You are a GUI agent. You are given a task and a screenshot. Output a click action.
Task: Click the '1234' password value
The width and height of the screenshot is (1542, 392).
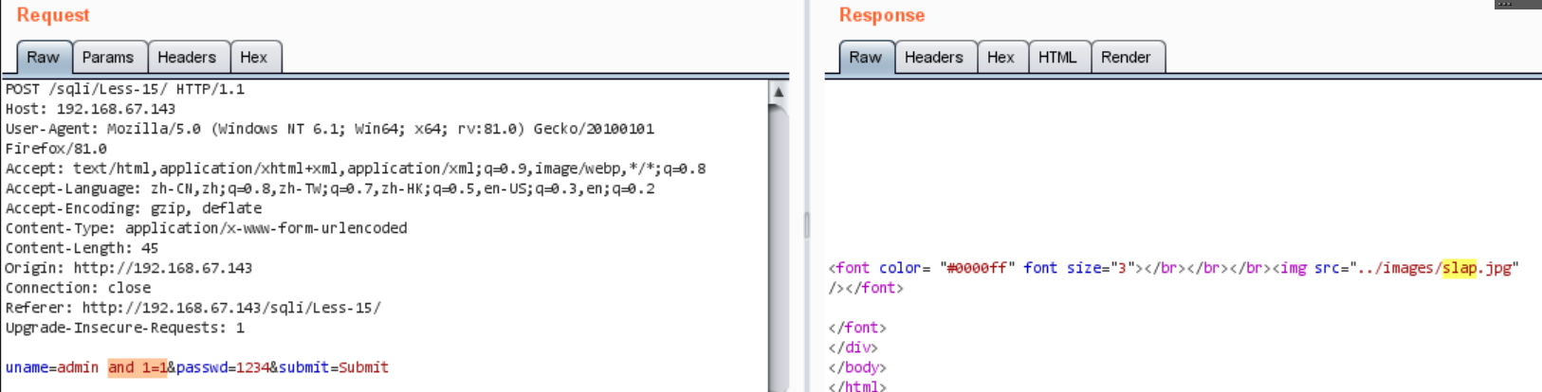(253, 367)
